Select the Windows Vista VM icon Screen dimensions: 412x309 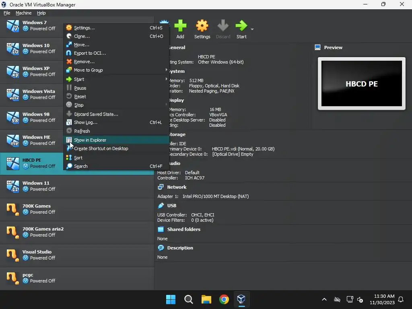(x=12, y=95)
